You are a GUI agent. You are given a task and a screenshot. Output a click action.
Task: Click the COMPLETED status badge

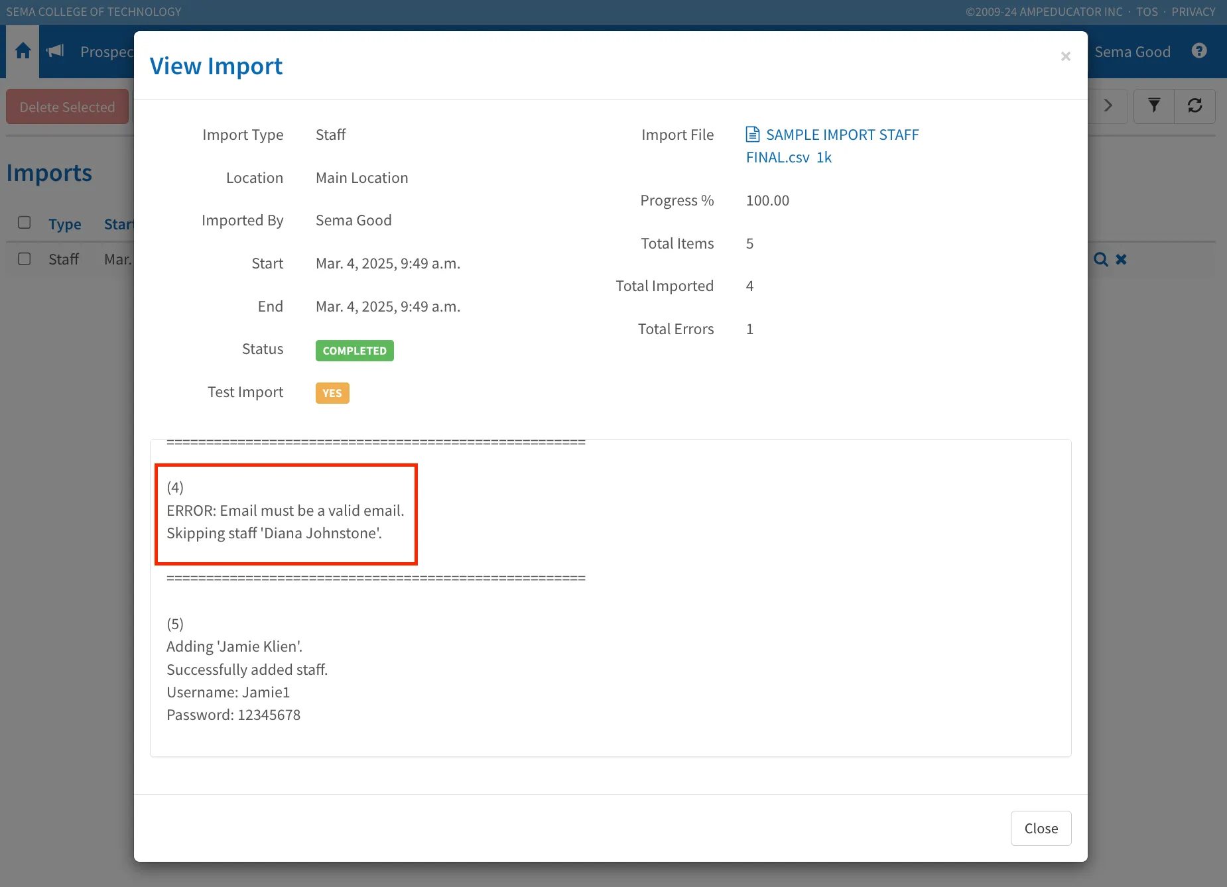[355, 351]
